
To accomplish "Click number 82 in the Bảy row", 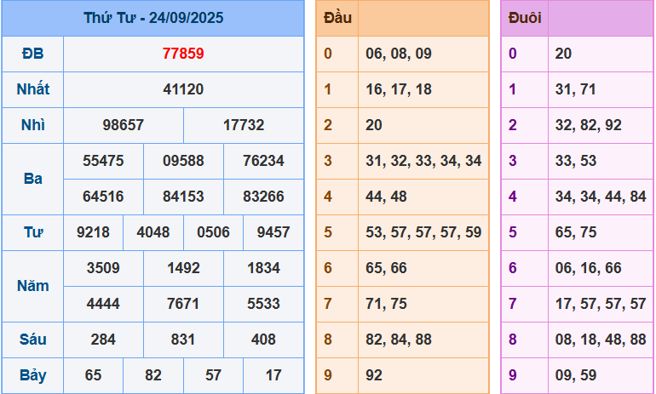I will point(153,375).
